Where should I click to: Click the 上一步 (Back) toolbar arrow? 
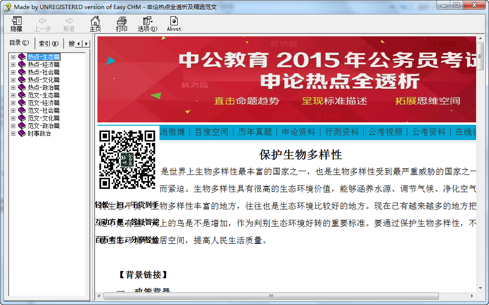pos(43,24)
